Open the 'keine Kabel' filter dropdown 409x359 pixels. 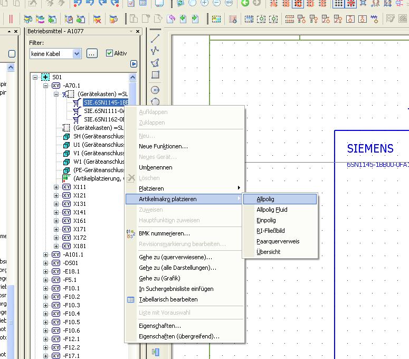click(77, 54)
